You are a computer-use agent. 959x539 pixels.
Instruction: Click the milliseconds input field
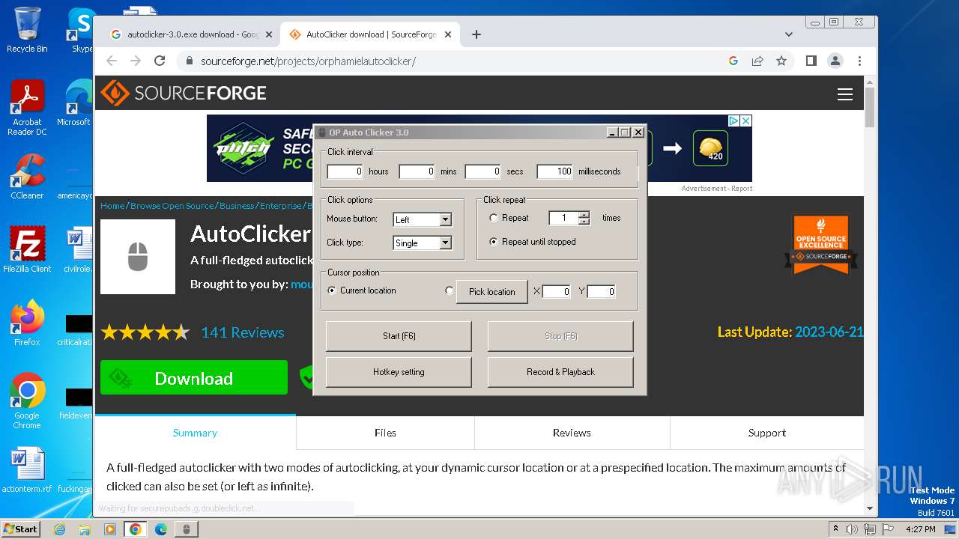click(x=555, y=171)
